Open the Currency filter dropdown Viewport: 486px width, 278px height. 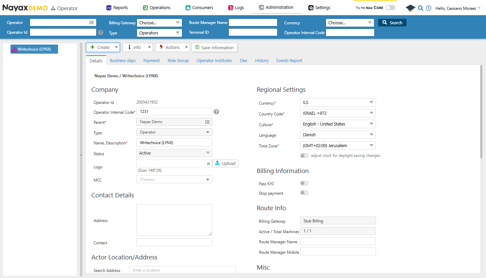tap(350, 23)
